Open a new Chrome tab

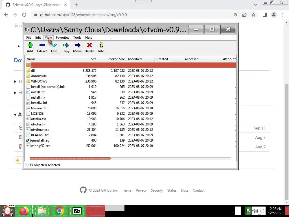pyautogui.click(x=76, y=5)
